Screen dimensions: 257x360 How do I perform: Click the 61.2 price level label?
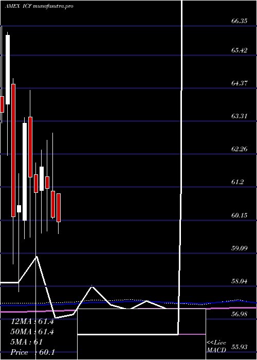click(237, 182)
